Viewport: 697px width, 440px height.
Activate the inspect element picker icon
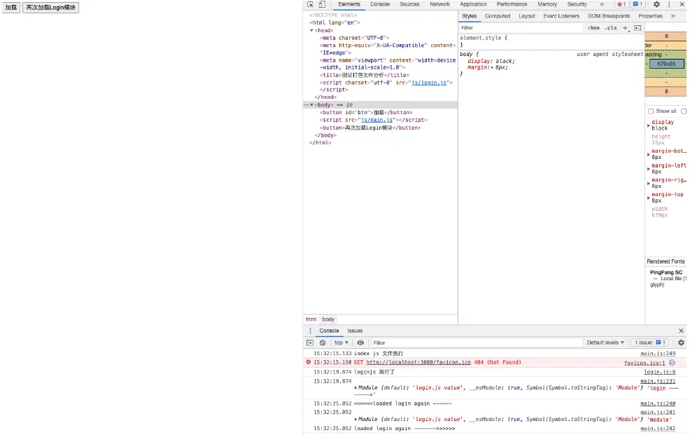[310, 4]
